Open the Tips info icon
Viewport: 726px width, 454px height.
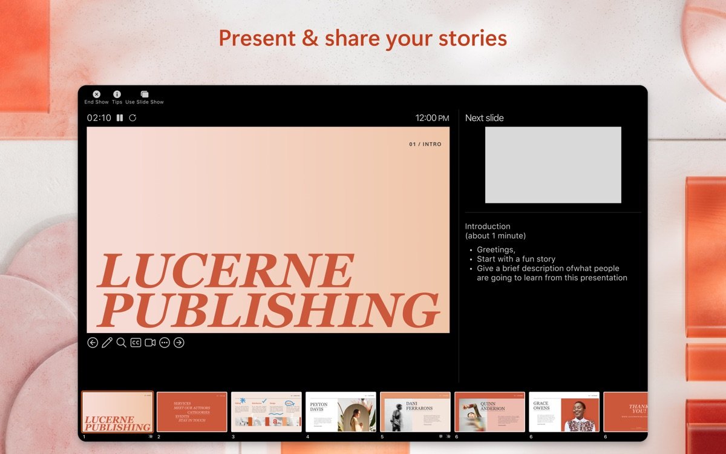117,94
